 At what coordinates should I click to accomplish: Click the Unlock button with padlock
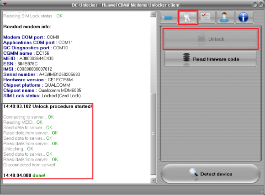point(211,39)
